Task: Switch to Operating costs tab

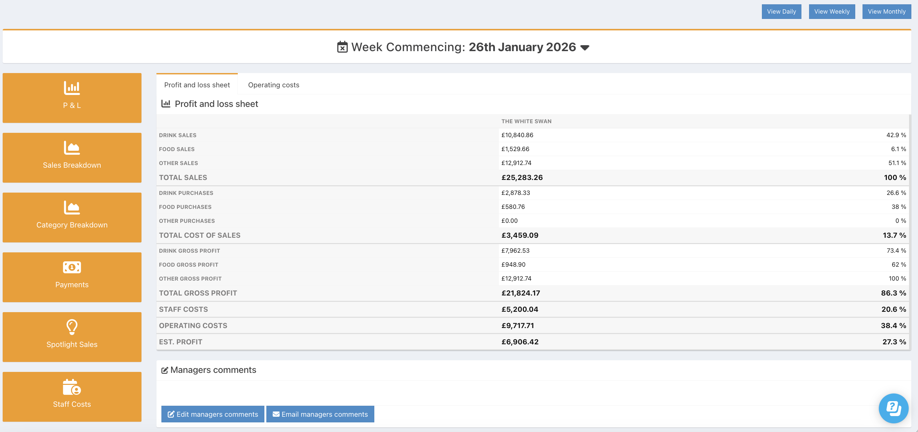Action: click(273, 85)
